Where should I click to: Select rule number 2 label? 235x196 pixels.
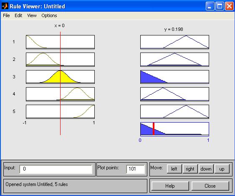[14, 59]
